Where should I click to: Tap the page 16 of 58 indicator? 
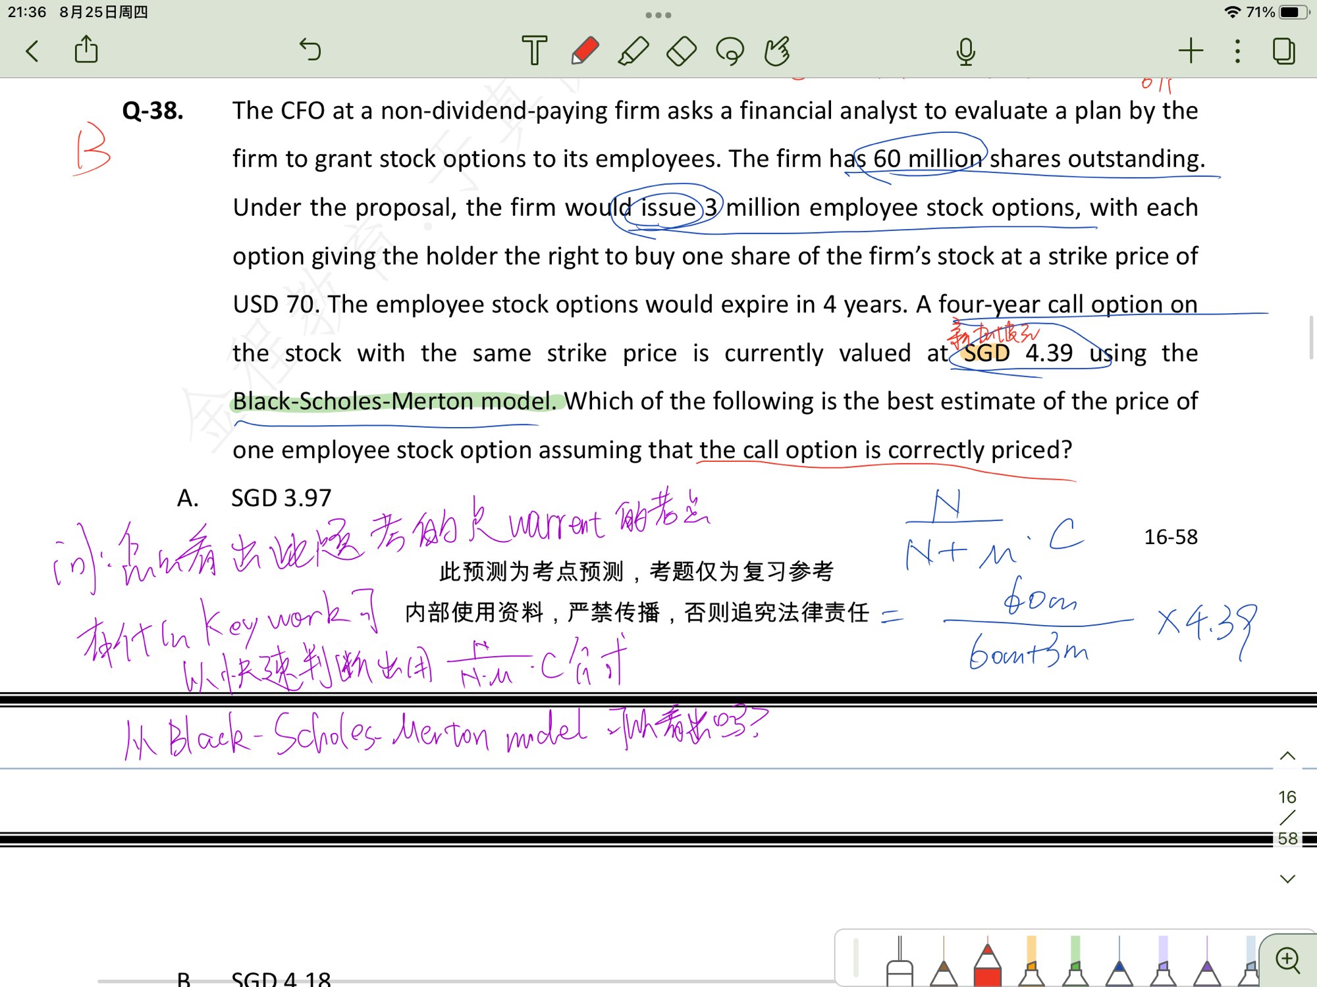point(1287,817)
